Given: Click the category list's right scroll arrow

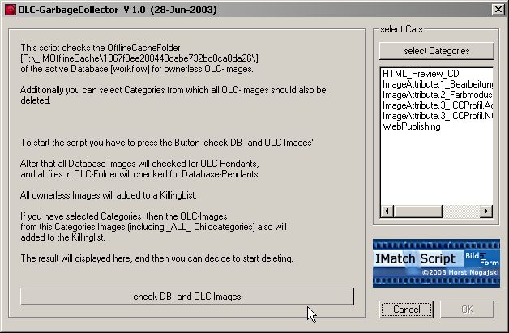Looking at the screenshot, I should (x=485, y=212).
